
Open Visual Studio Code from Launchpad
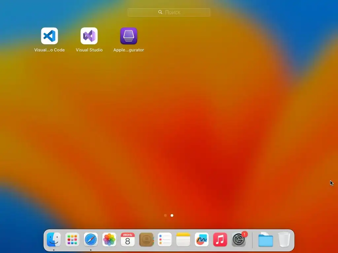pyautogui.click(x=50, y=36)
